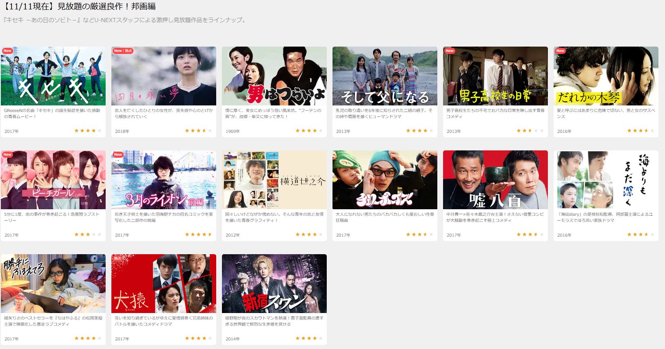Click the description starting 恋人を亡くしたひとりの女性

coord(164,113)
